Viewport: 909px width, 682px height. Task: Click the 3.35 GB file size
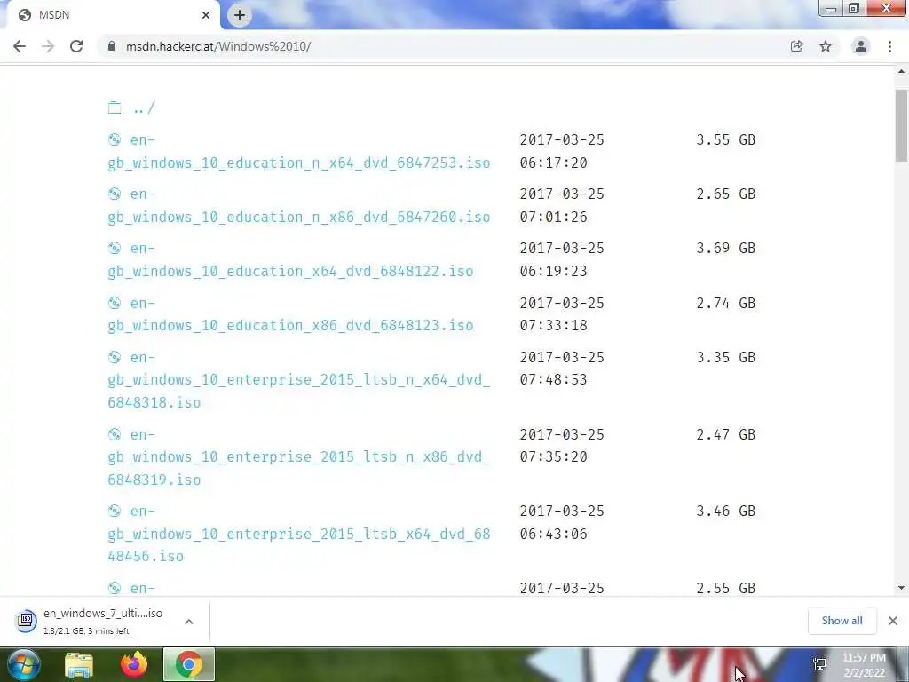(726, 357)
